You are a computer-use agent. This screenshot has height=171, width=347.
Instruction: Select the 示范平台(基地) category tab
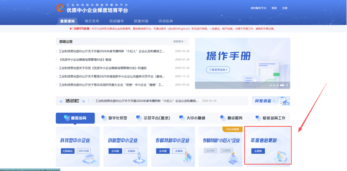tap(153, 118)
